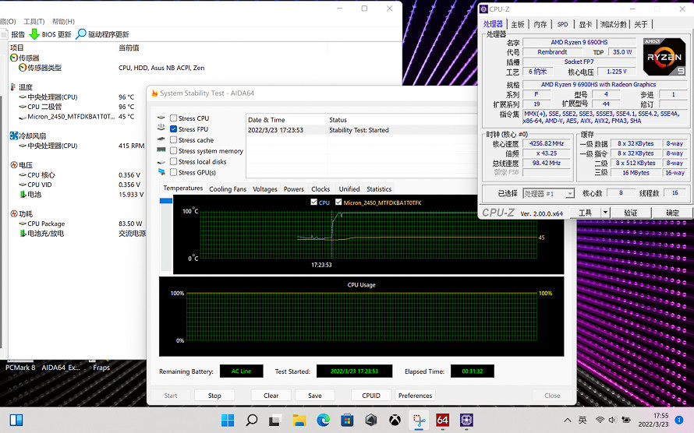This screenshot has height=433, width=694.
Task: Open the Windows Start menu
Action: point(227,421)
